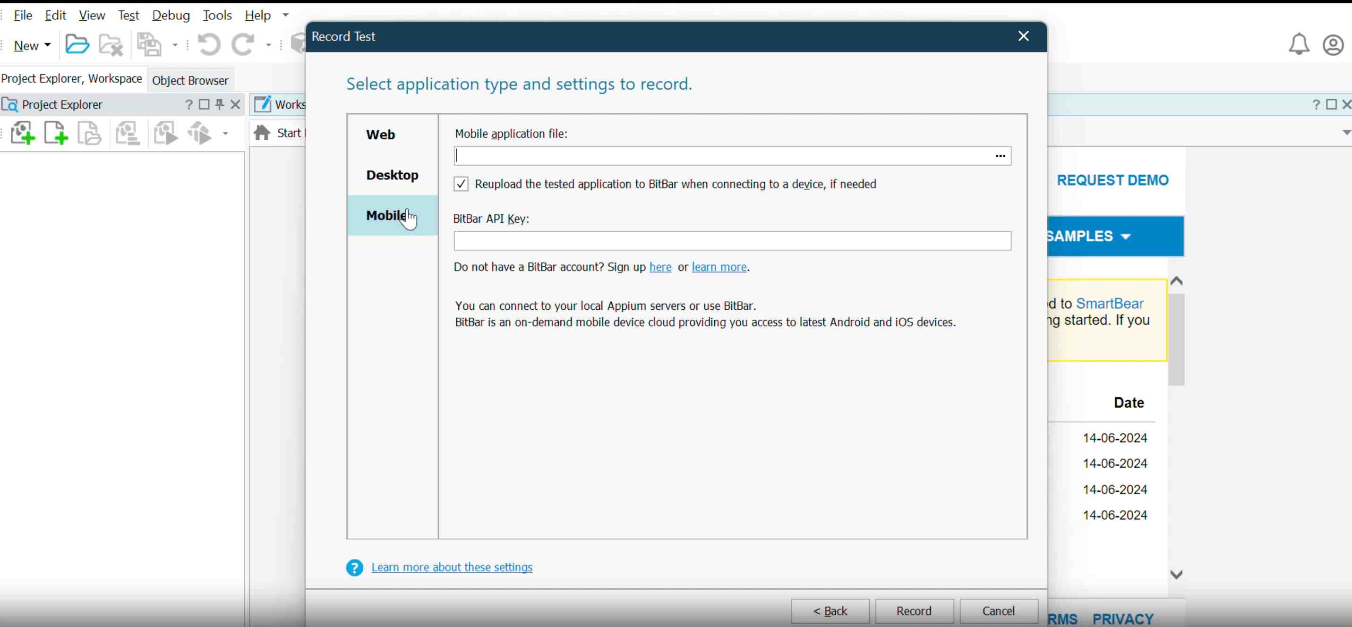Browse for mobile application file ellipsis
The width and height of the screenshot is (1352, 627).
(1000, 156)
